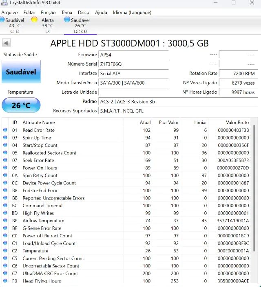Click the Padrão field ACS-2 | ACS-3

coord(178,102)
